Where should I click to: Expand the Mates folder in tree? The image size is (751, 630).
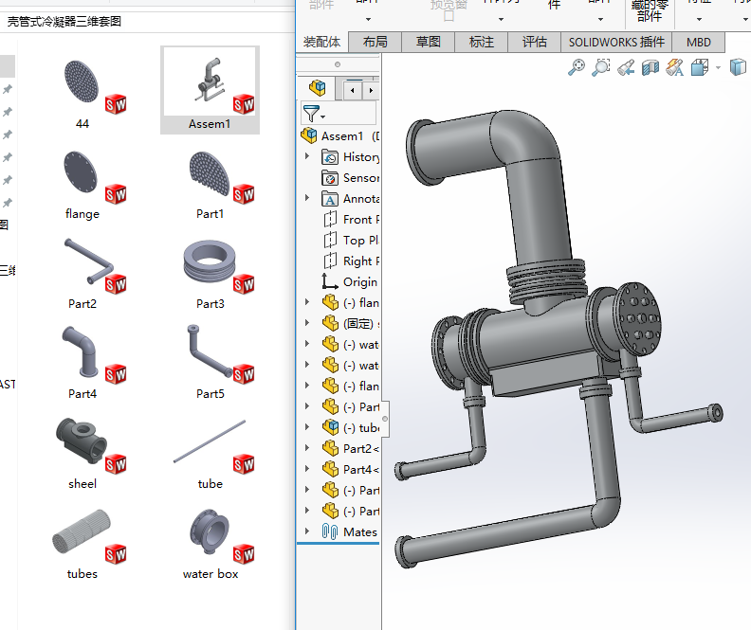click(307, 531)
